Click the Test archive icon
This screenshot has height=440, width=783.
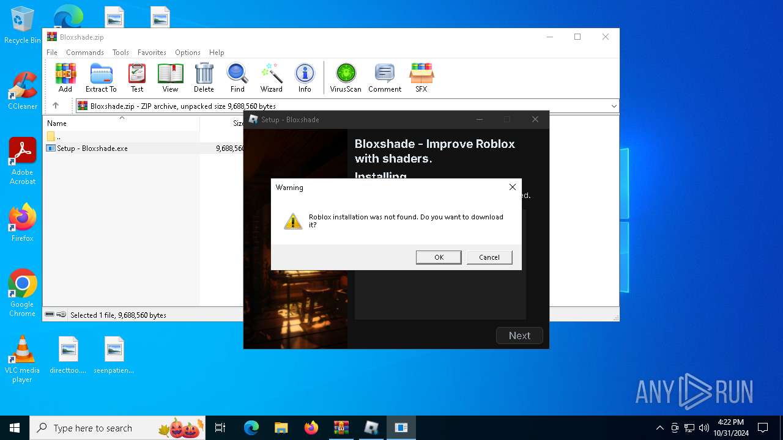click(137, 78)
